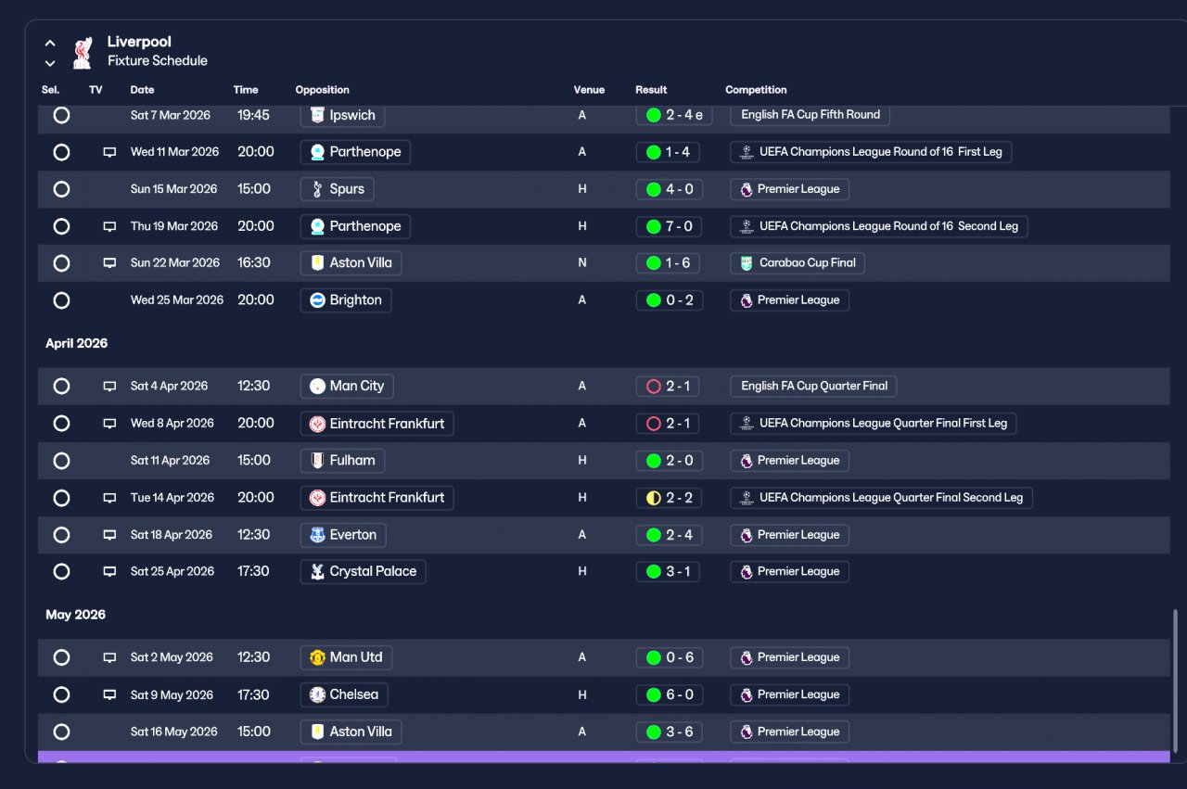Select the radio for Wed 11 Mar Parthenope
The image size is (1187, 789).
[x=61, y=152]
